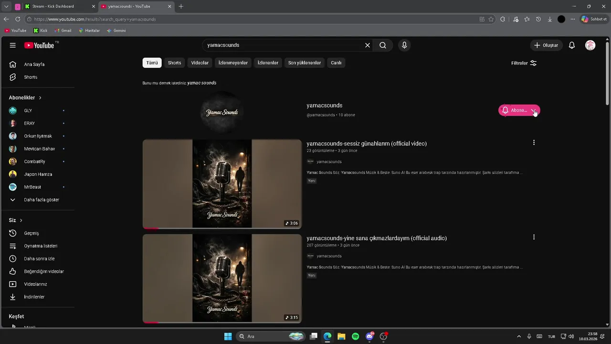The width and height of the screenshot is (611, 344).
Task: Open Sohbet et Copilot button
Action: 594,19
